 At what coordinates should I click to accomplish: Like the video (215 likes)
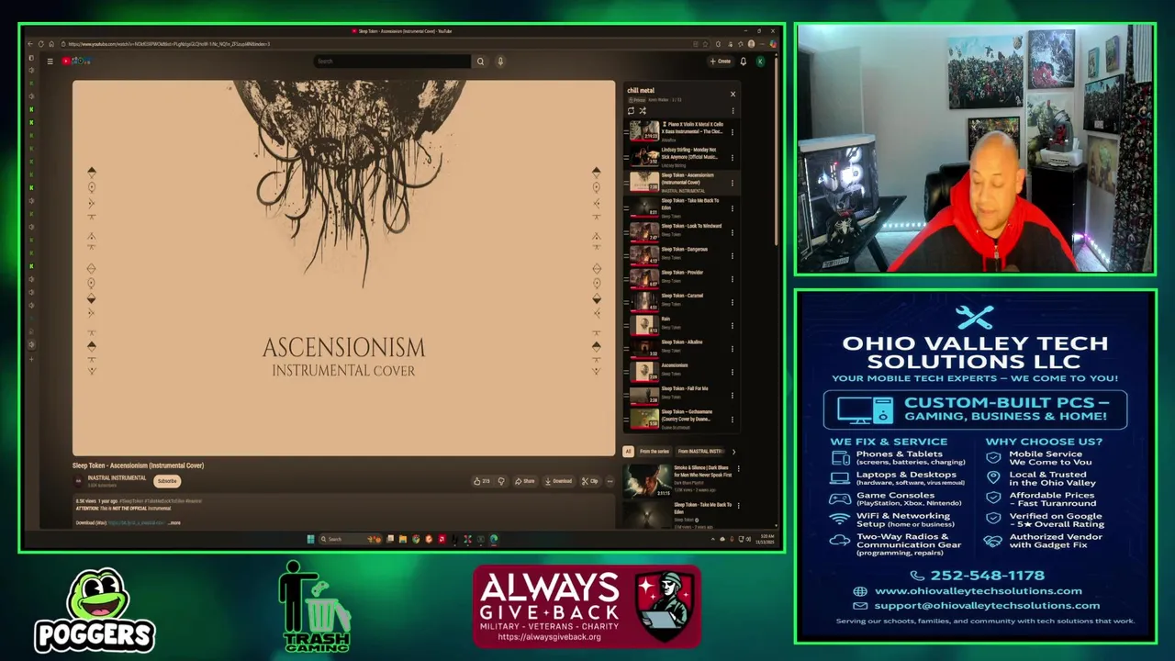482,481
